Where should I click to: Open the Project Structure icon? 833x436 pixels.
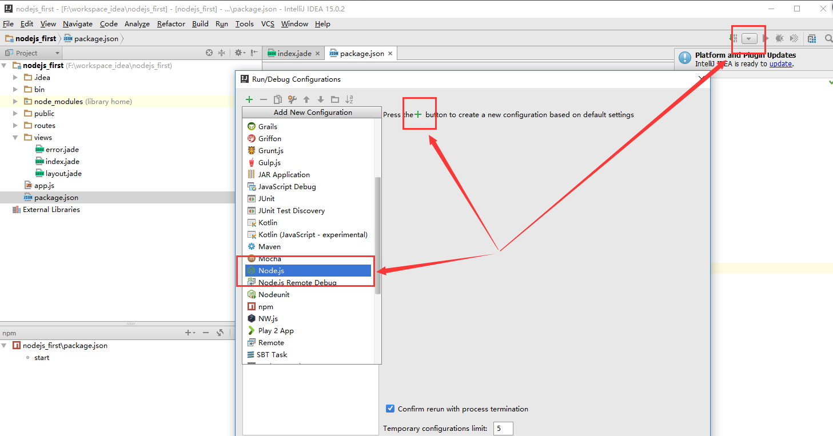(x=812, y=38)
